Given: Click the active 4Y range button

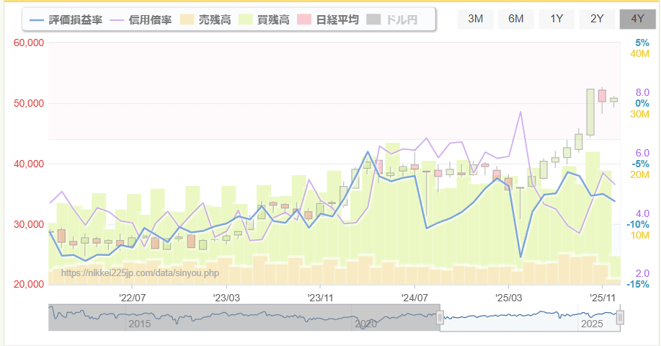Looking at the screenshot, I should click(637, 19).
